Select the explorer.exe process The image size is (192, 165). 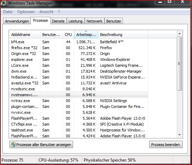(x=79, y=59)
